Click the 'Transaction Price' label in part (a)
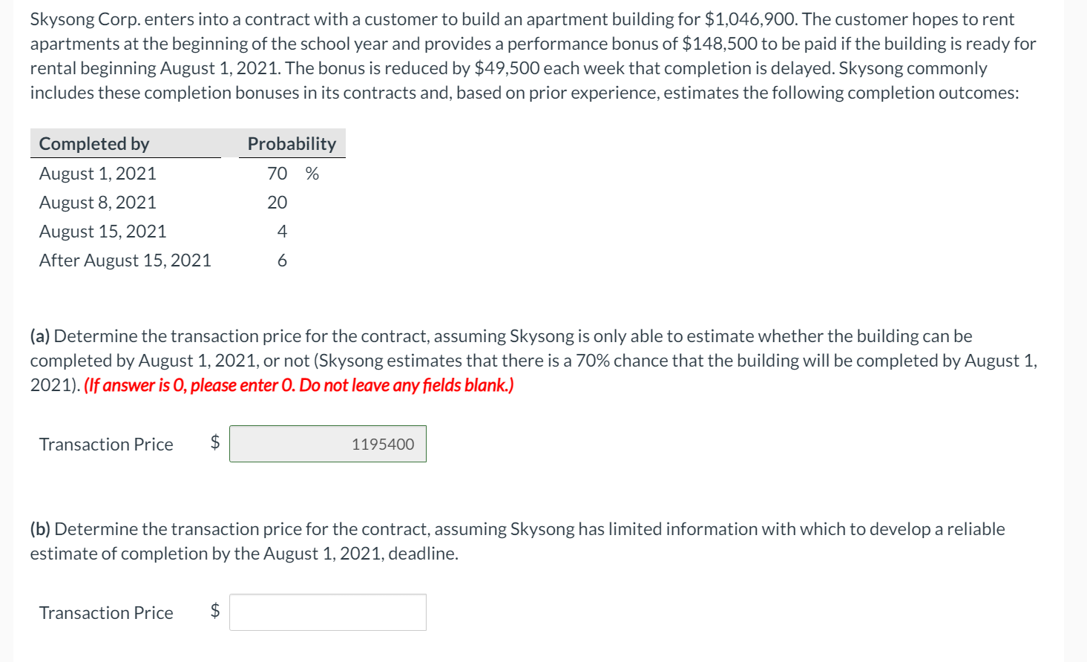 point(106,445)
